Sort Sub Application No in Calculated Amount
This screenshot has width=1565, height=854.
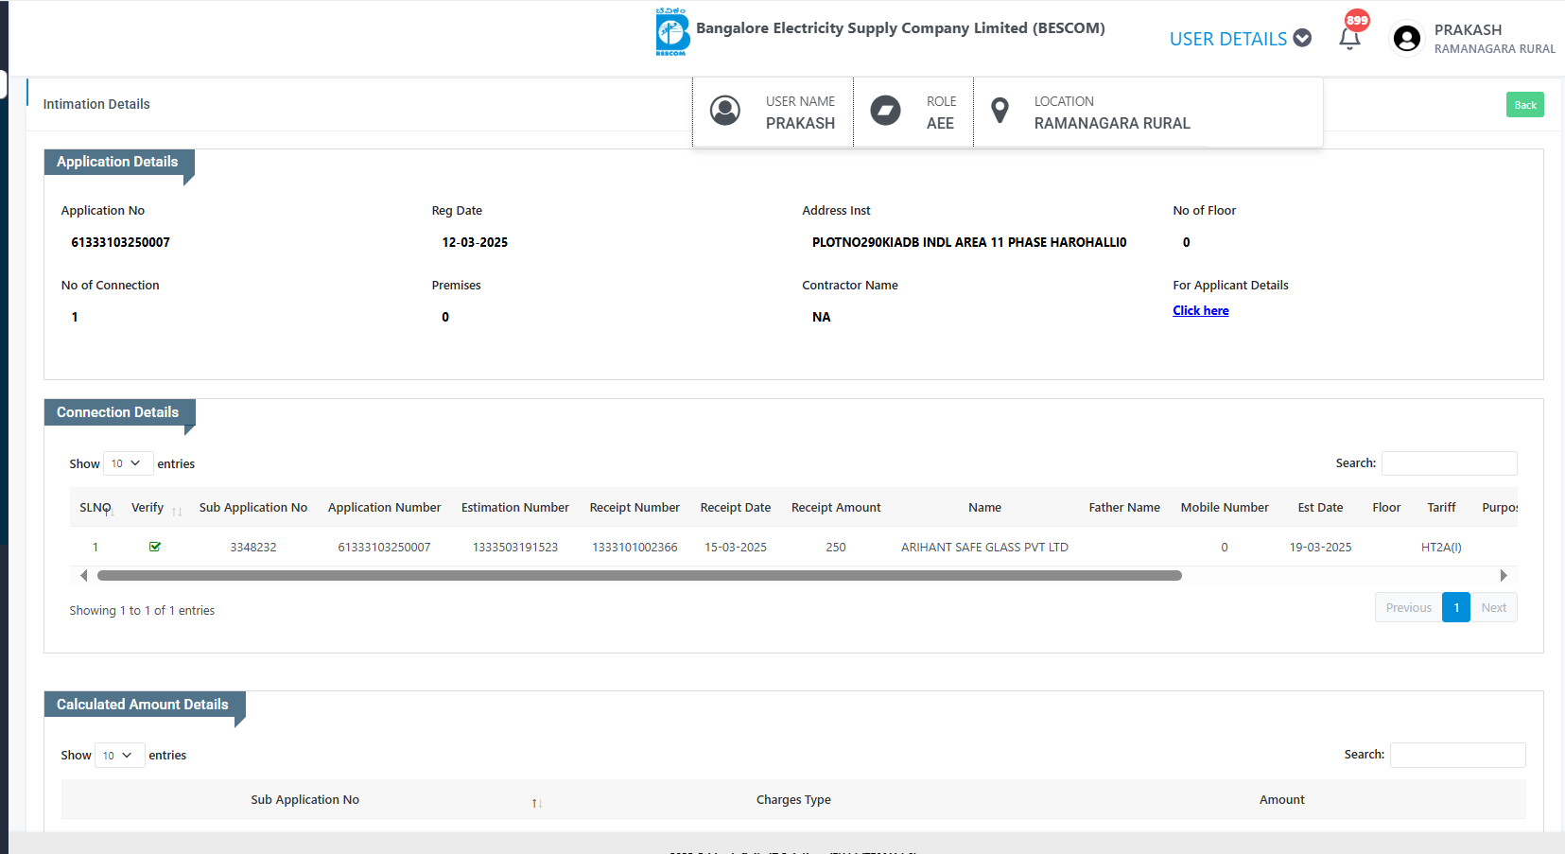pyautogui.click(x=536, y=802)
